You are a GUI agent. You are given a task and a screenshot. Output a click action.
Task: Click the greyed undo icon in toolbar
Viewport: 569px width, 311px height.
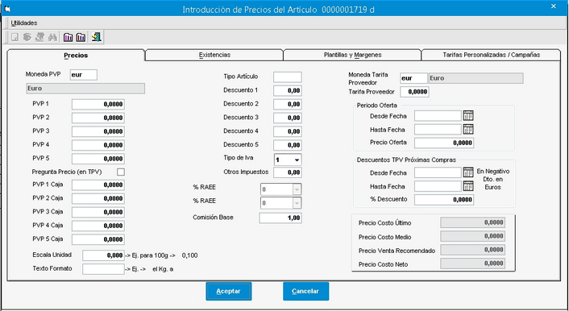tap(27, 37)
